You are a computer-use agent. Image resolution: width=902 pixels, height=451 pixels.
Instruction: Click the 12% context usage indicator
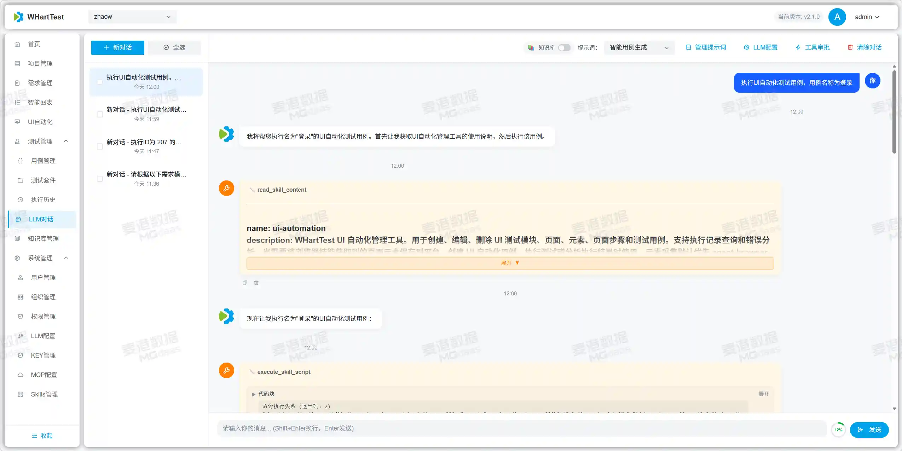(x=838, y=430)
